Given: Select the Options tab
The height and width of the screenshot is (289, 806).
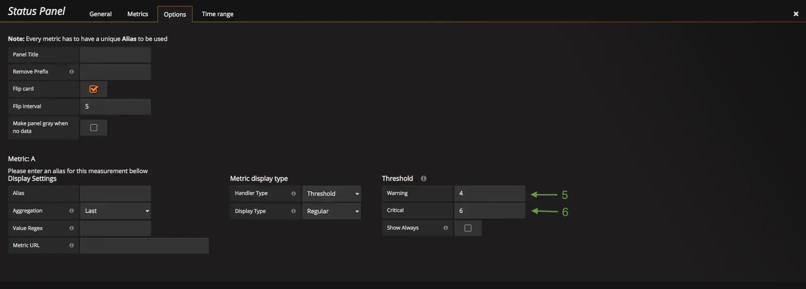Looking at the screenshot, I should (x=175, y=14).
